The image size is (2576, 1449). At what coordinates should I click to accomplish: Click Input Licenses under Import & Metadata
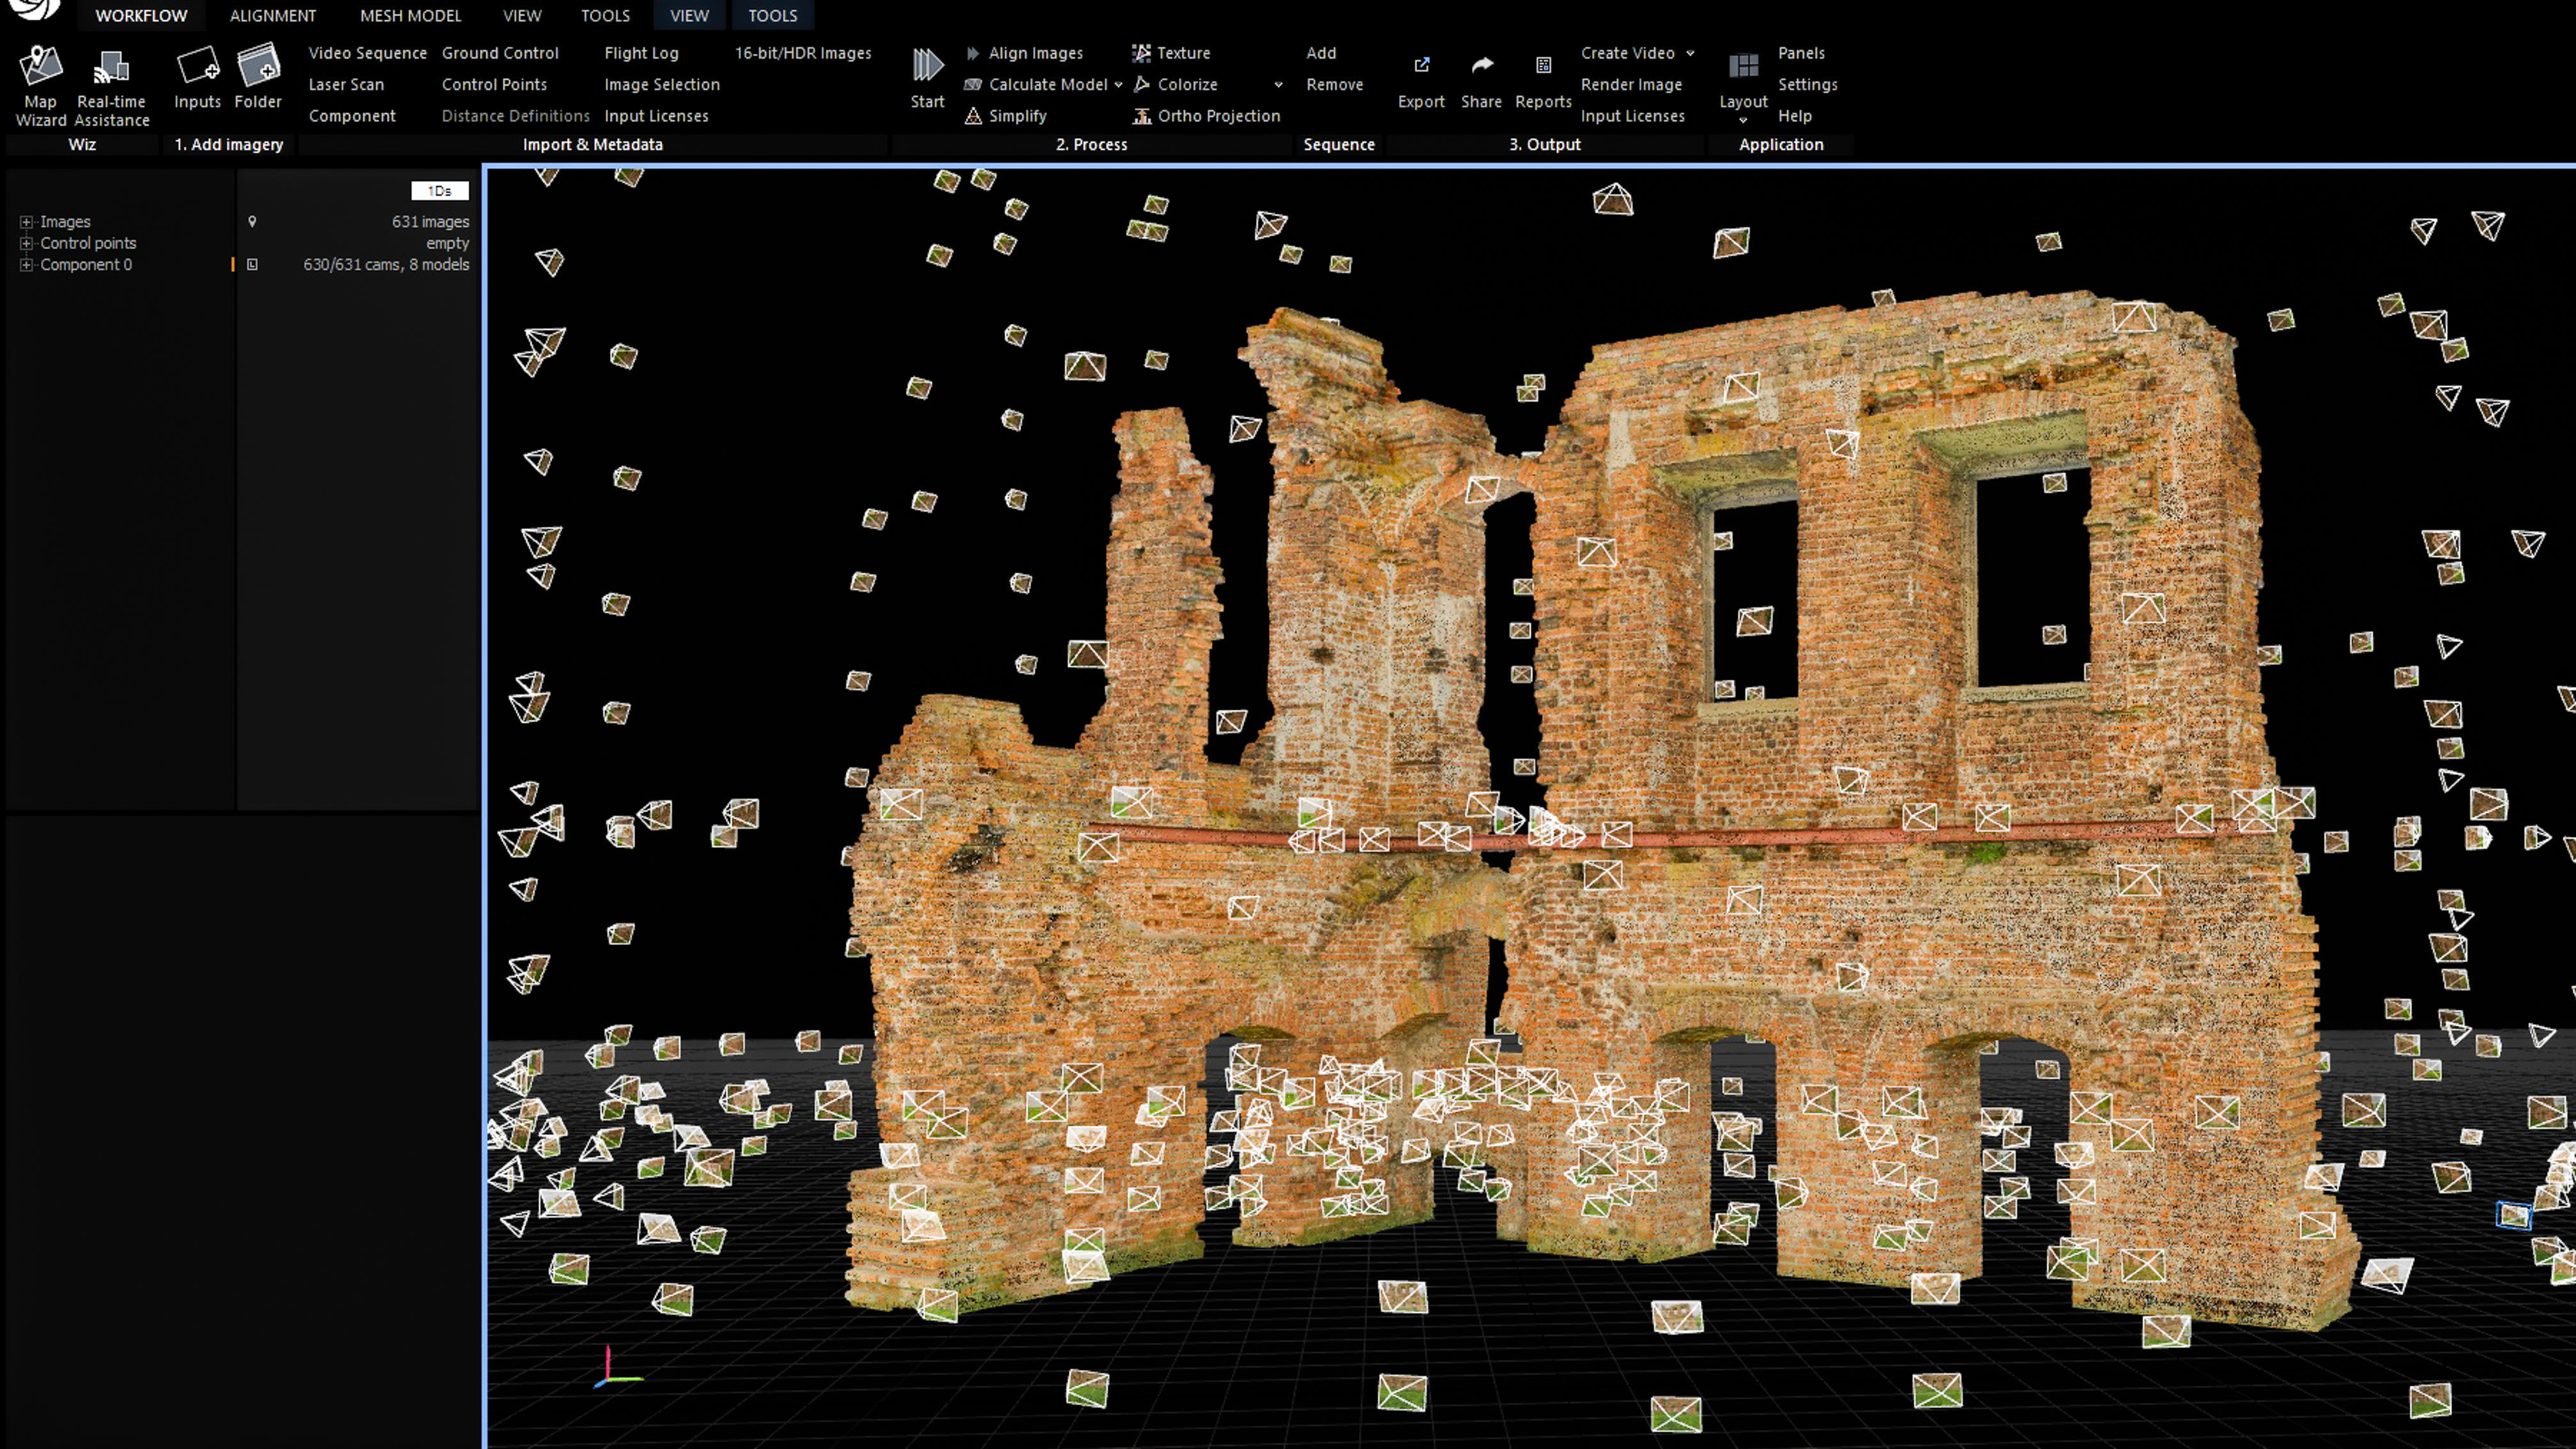click(656, 116)
